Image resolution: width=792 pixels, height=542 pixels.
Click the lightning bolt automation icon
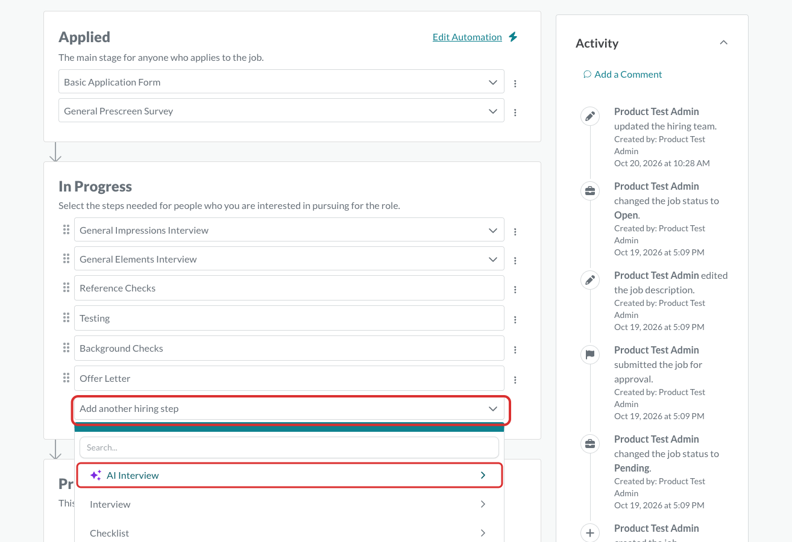click(513, 37)
